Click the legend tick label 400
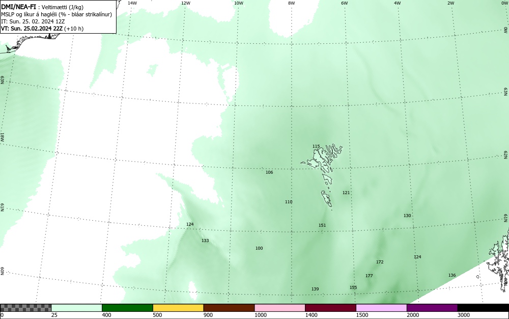This screenshot has width=509, height=319. (x=106, y=315)
